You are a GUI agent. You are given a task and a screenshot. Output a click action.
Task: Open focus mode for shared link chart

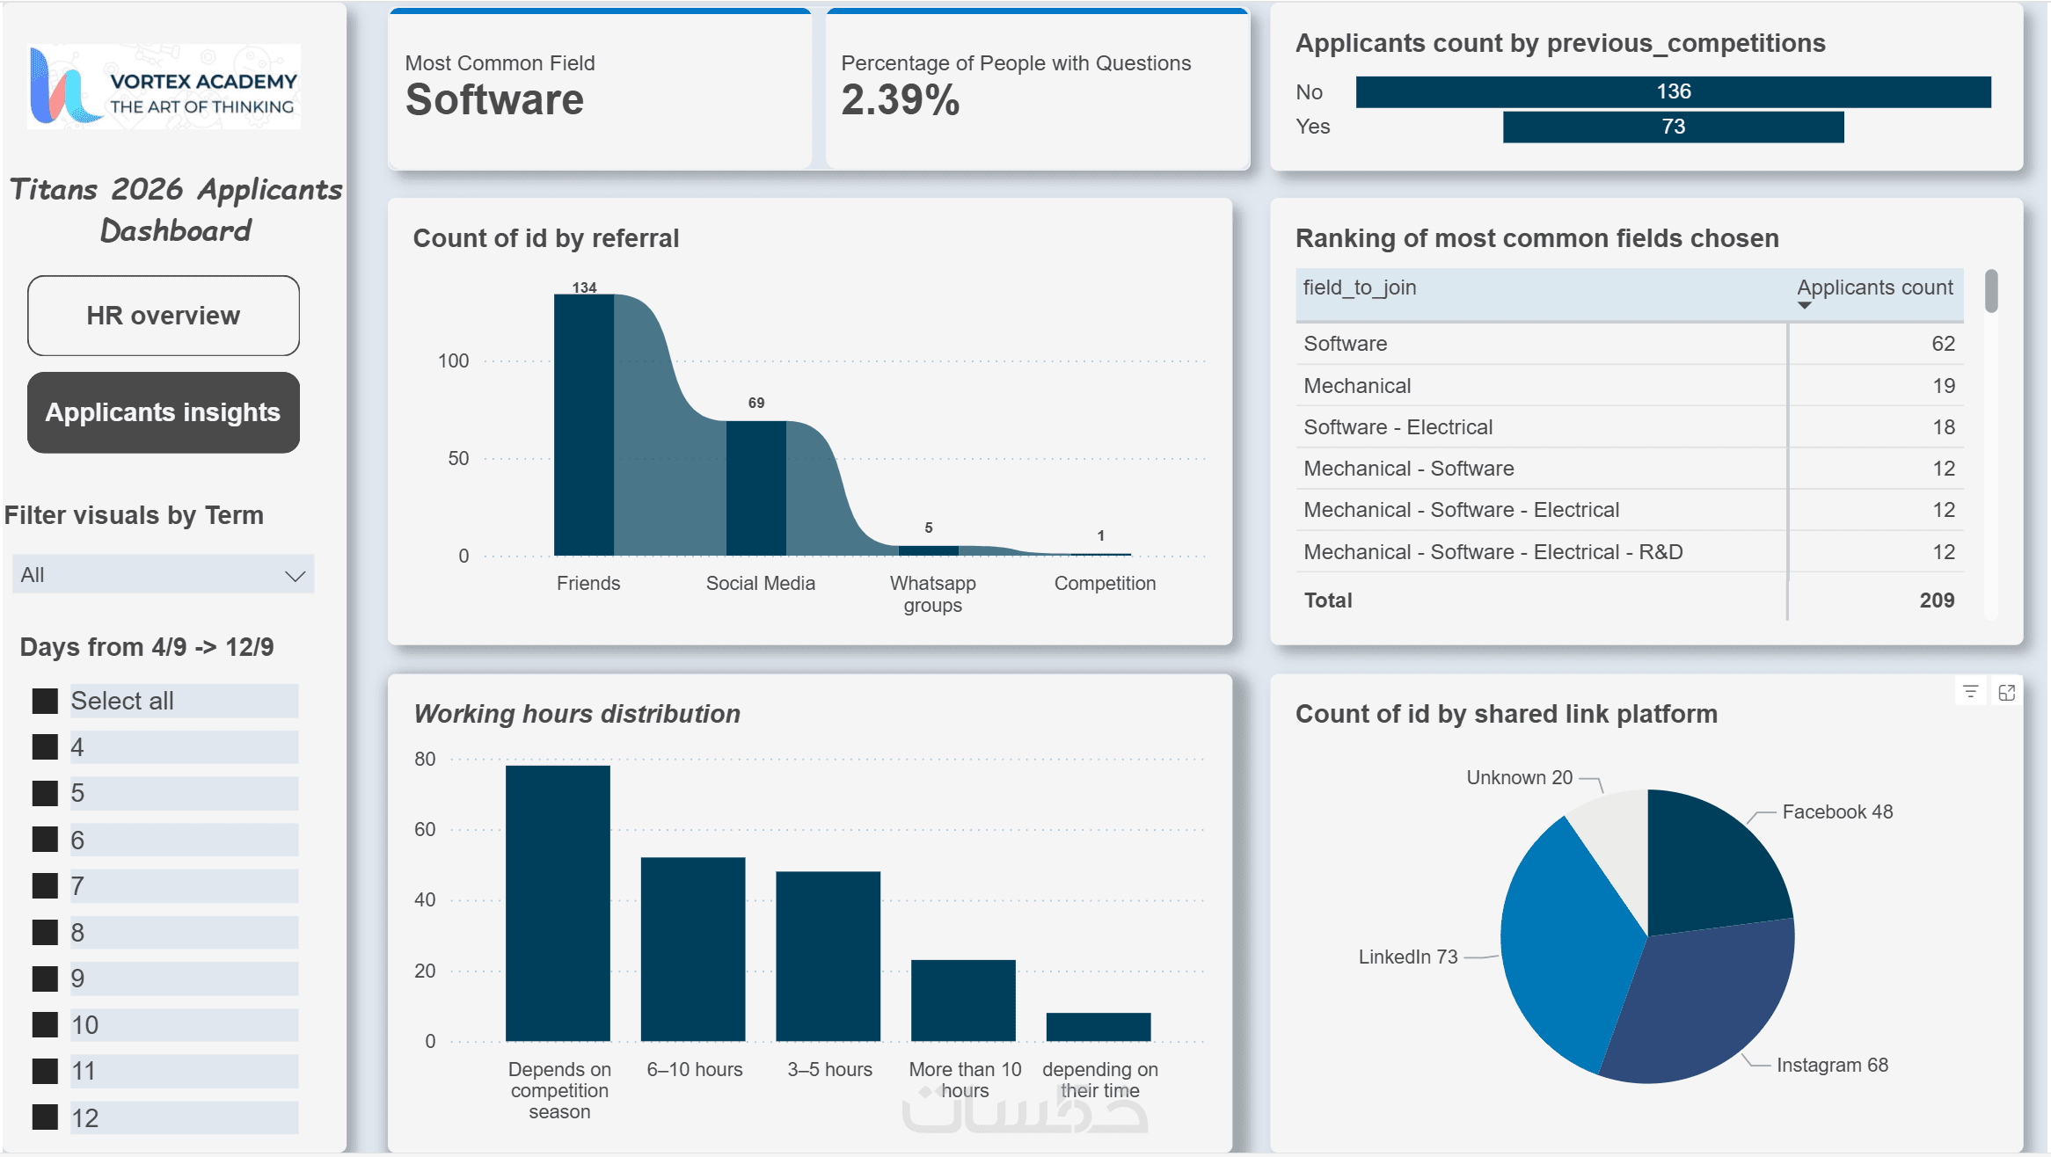click(x=2006, y=692)
